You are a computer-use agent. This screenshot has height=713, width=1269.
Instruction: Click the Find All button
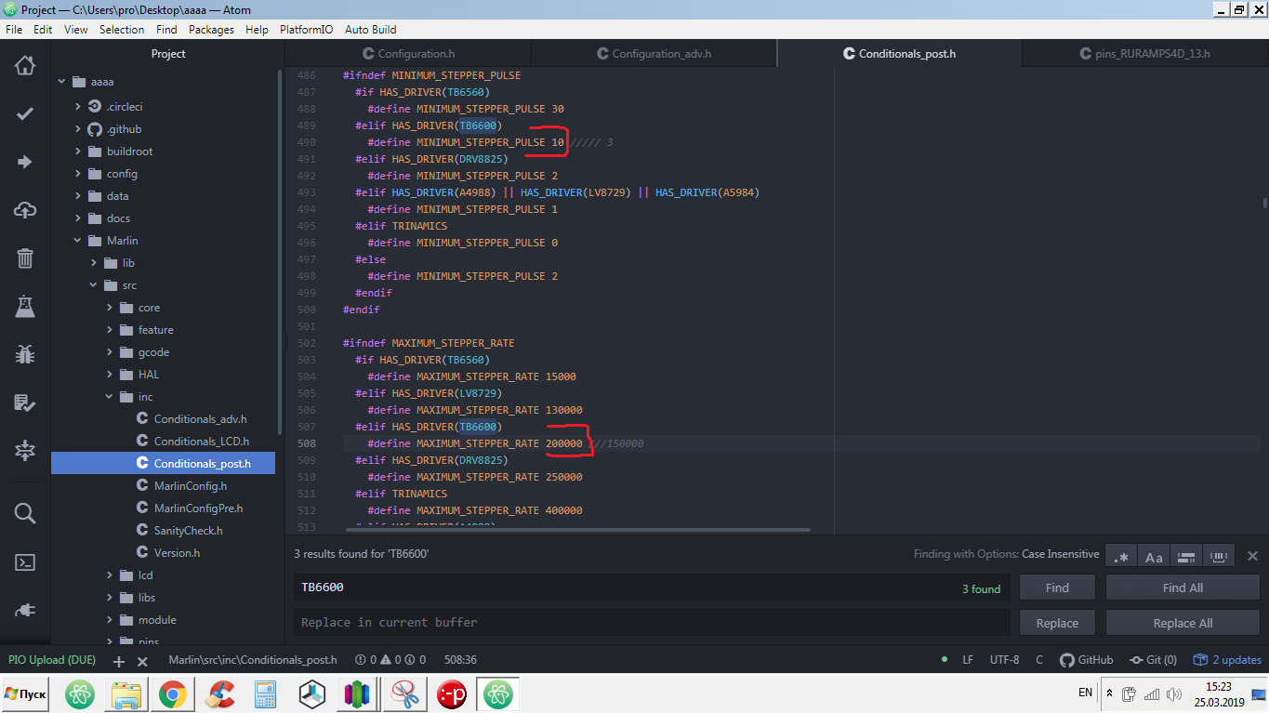1183,588
